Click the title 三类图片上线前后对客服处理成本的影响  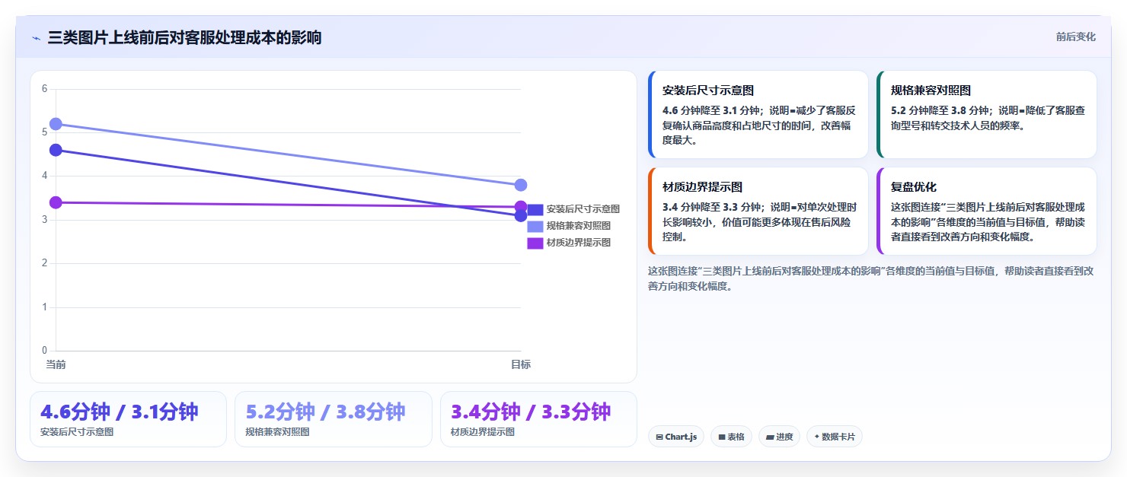pos(184,37)
